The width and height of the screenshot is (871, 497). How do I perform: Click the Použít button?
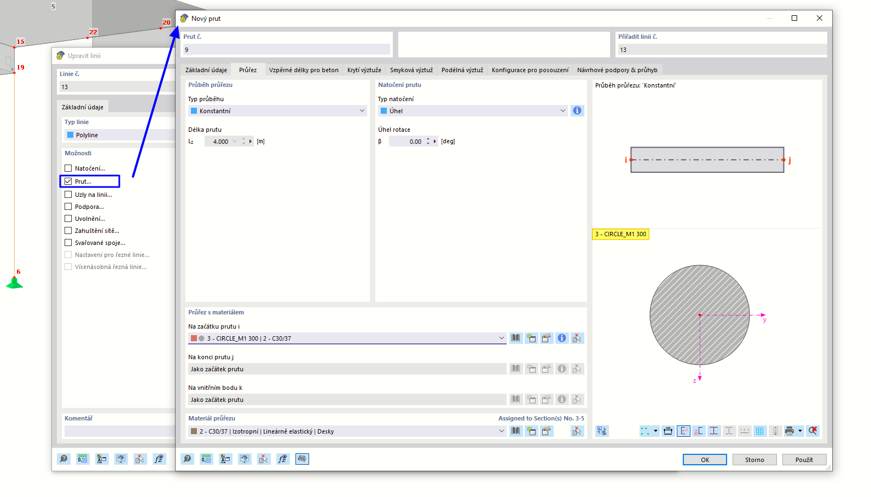[804, 460]
